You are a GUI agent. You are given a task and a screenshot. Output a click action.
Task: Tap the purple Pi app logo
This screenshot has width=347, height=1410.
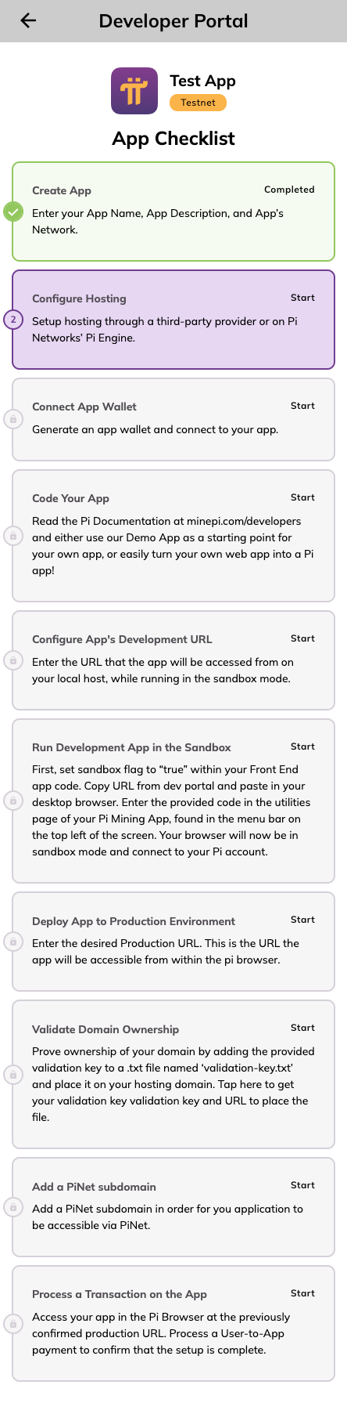point(134,91)
